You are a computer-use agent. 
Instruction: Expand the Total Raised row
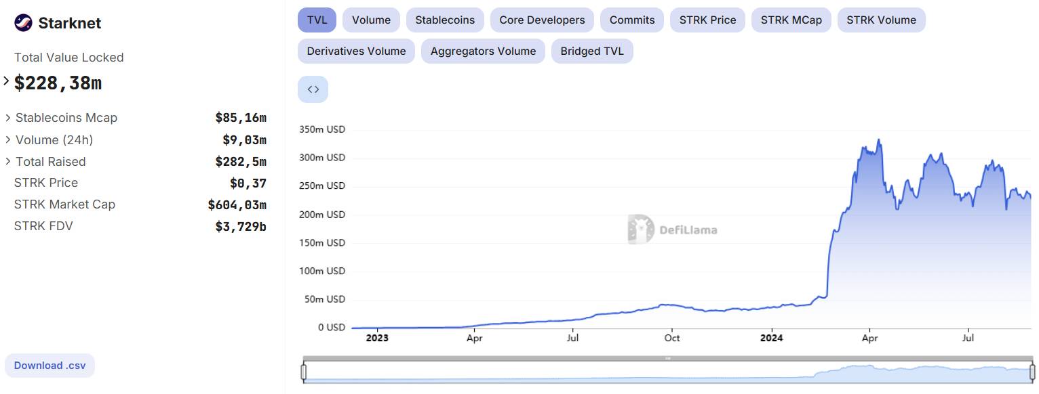(8, 162)
